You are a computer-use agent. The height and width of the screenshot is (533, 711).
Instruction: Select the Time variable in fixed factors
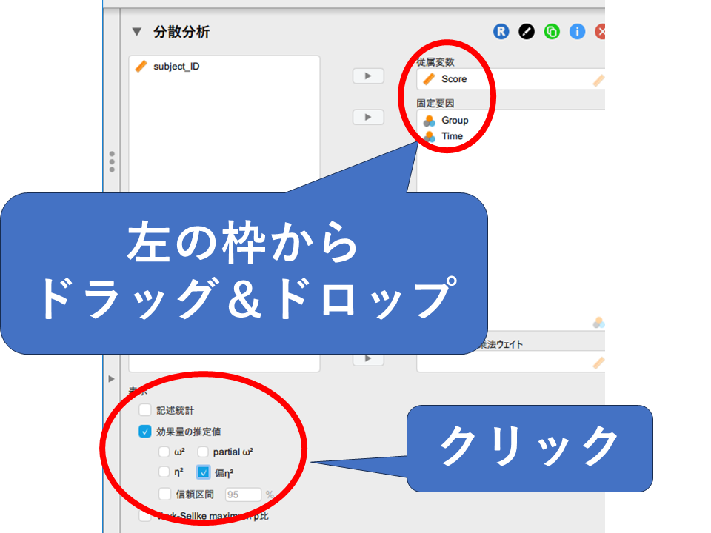(x=451, y=136)
